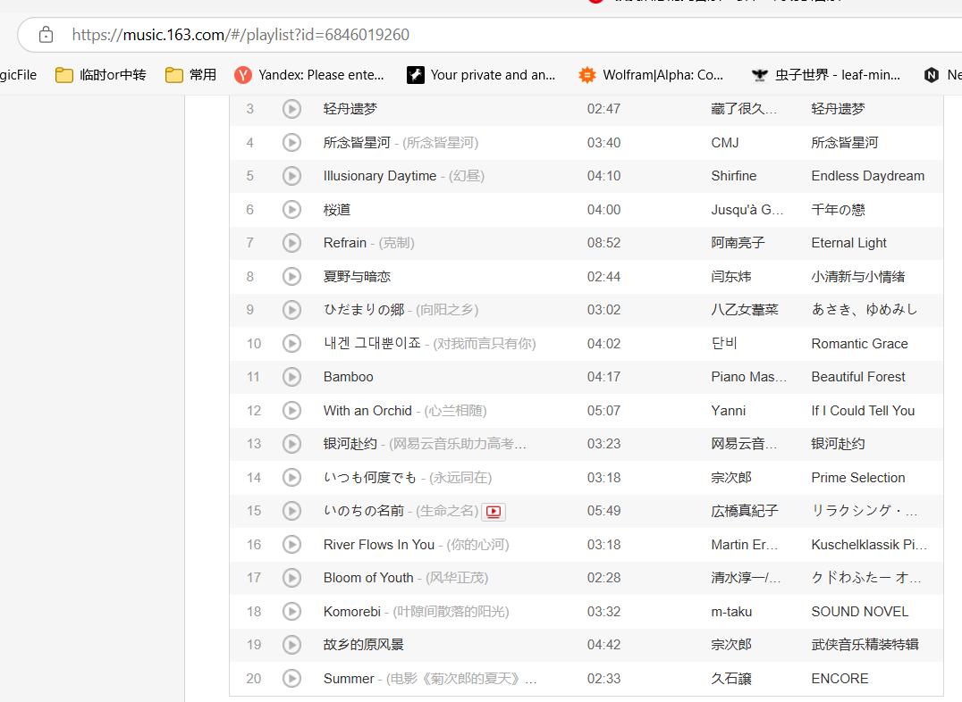Select duration 08:52 of Refrain

[603, 243]
